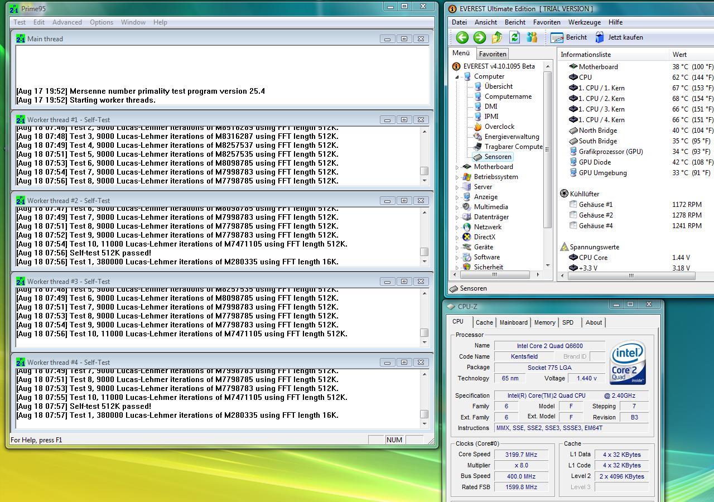
Task: Open Bericht report button in EVEREST toolbar
Action: (x=568, y=37)
